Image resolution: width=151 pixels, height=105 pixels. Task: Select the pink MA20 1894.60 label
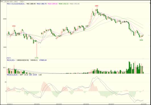(x=53, y=4)
